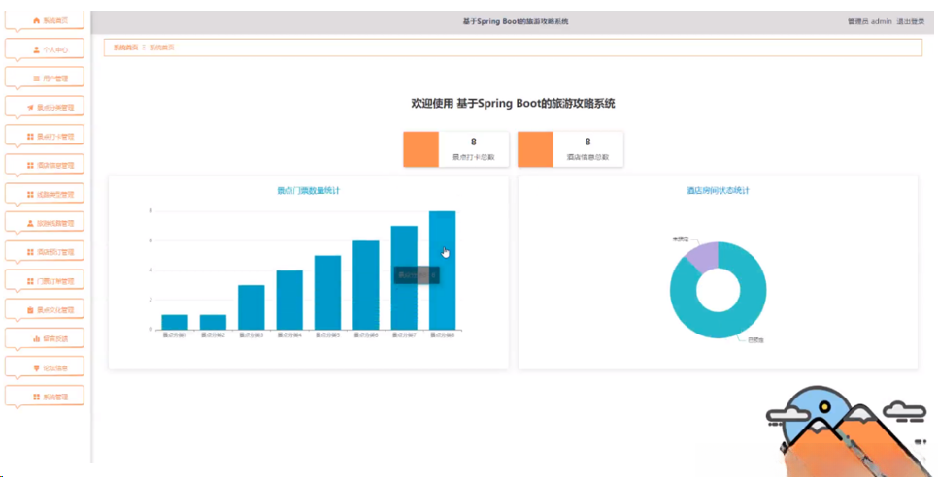Click the 退出登录 logout link
Image resolution: width=938 pixels, height=477 pixels.
(911, 21)
